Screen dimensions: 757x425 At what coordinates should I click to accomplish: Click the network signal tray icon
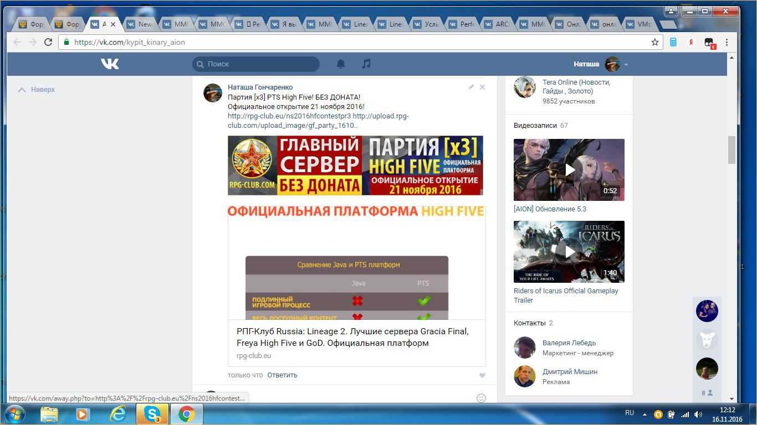pos(685,414)
